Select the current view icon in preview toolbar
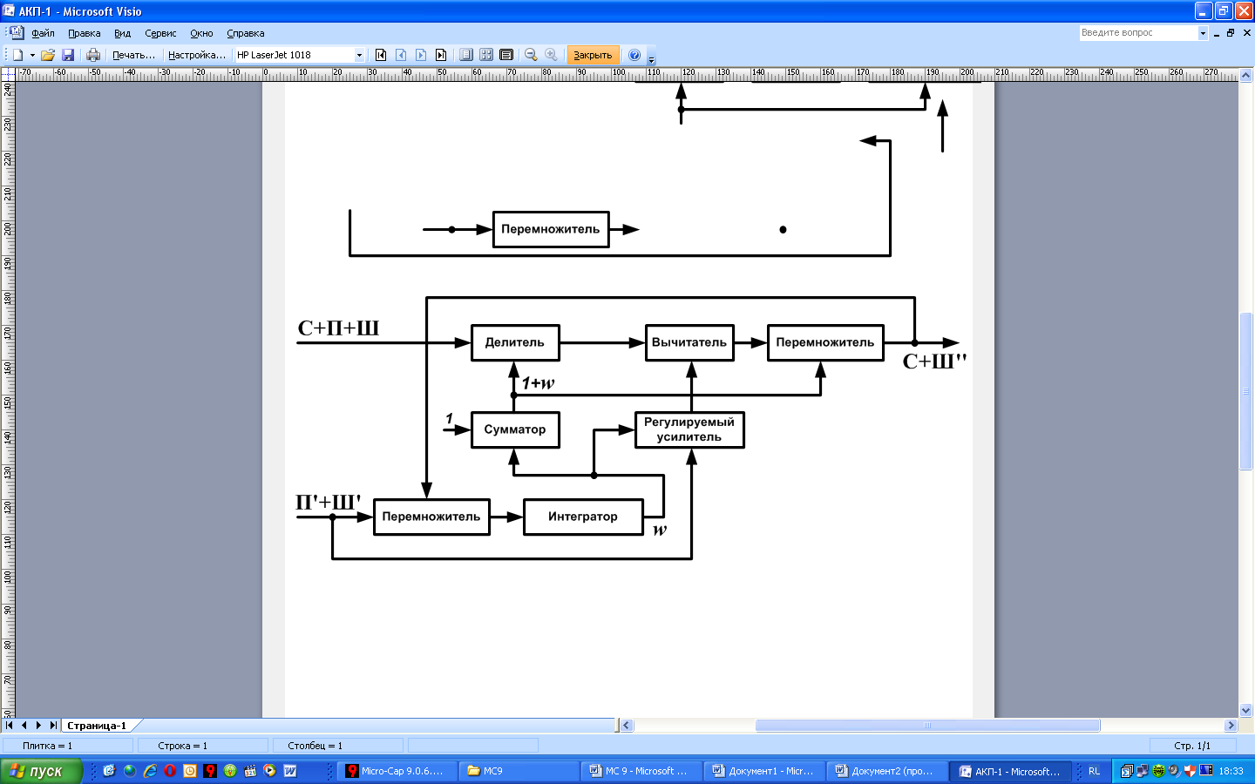1255x784 pixels. [506, 55]
